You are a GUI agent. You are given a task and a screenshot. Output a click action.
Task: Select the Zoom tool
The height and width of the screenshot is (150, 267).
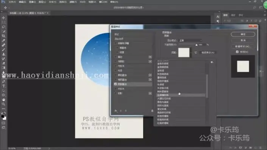[x=3, y=104]
